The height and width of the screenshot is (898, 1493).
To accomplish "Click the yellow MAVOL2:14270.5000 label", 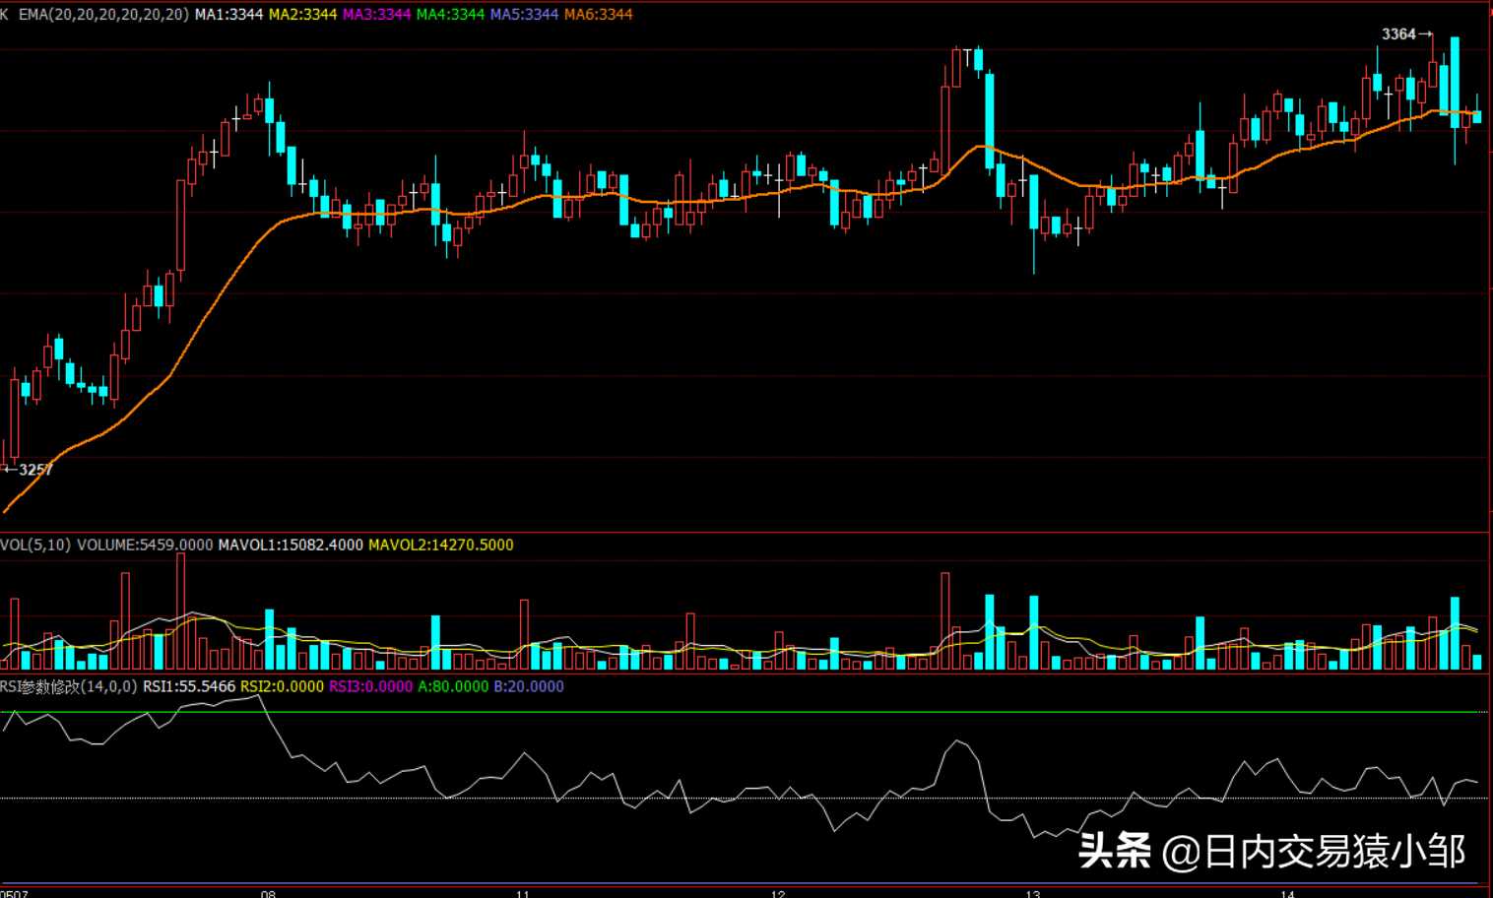I will 441,545.
